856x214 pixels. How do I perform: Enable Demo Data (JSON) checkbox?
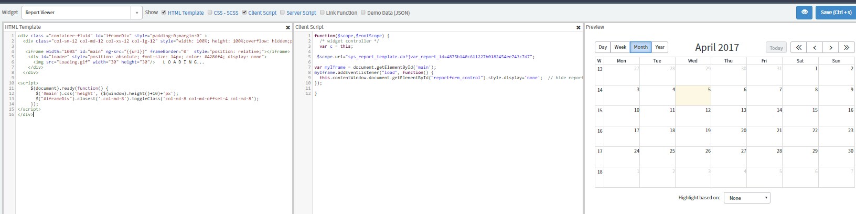363,12
